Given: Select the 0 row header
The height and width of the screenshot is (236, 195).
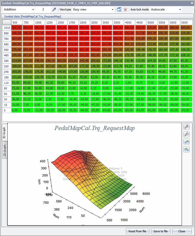Looking at the screenshot, I should click(7, 110).
